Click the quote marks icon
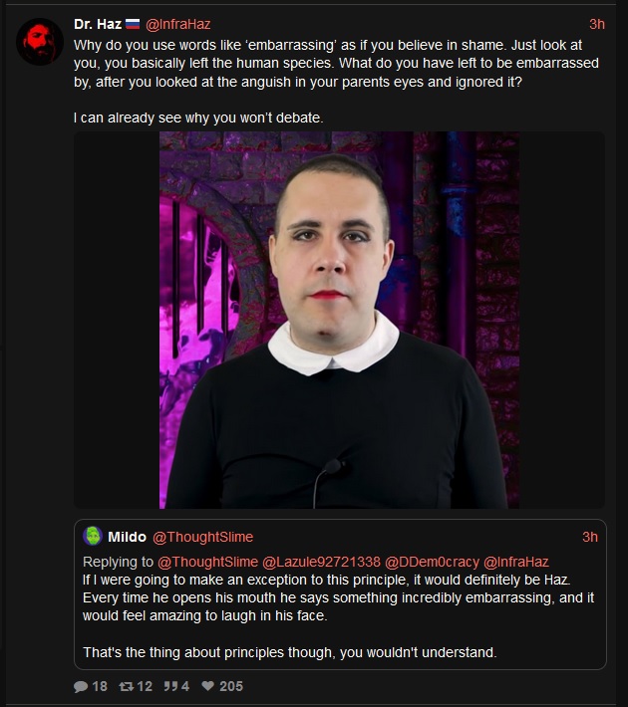Image resolution: width=628 pixels, height=707 pixels. pos(170,686)
